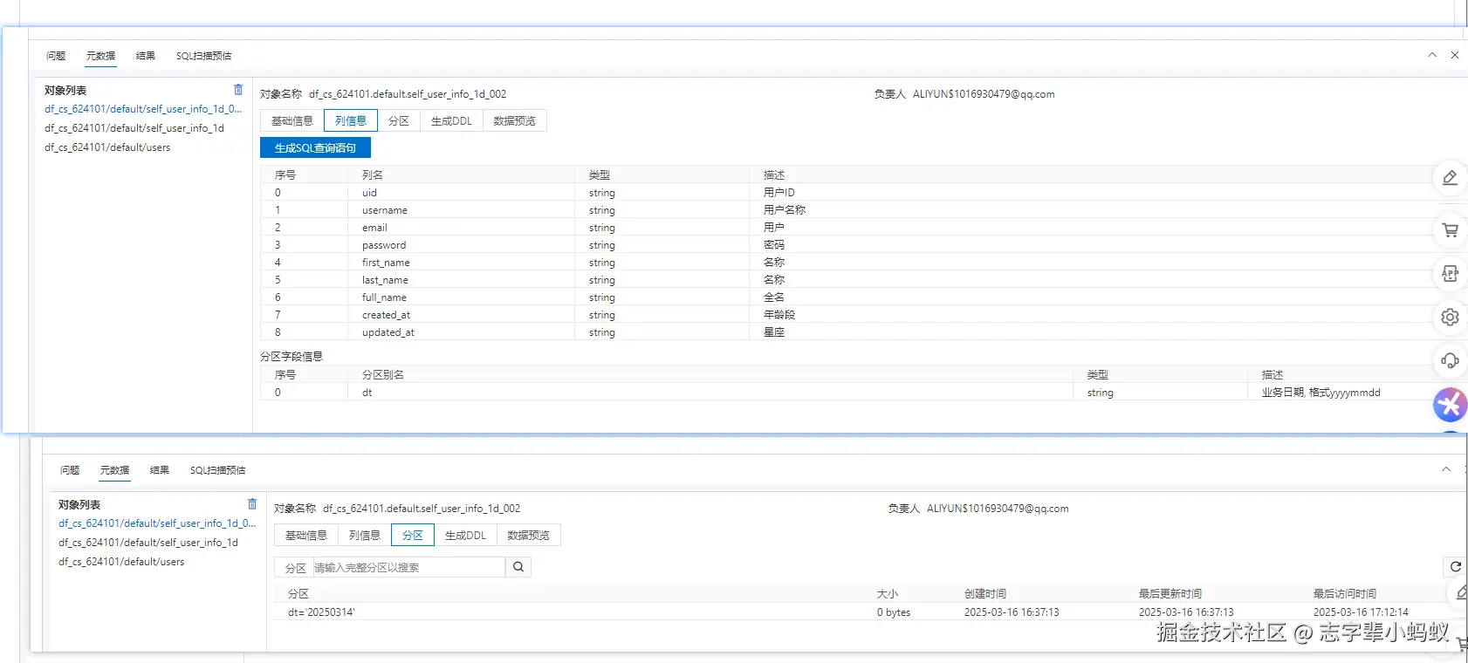Switch to SQL扫描预估 tab in lower panel
1468x663 pixels.
coord(218,470)
